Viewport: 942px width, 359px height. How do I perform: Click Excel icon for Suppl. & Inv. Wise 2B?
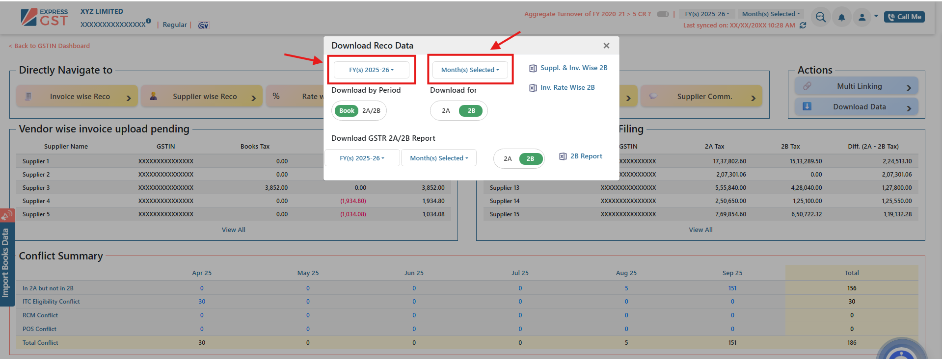(533, 68)
